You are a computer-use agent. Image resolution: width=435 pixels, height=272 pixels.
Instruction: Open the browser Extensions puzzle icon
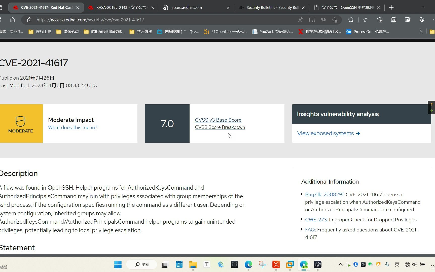point(351,20)
